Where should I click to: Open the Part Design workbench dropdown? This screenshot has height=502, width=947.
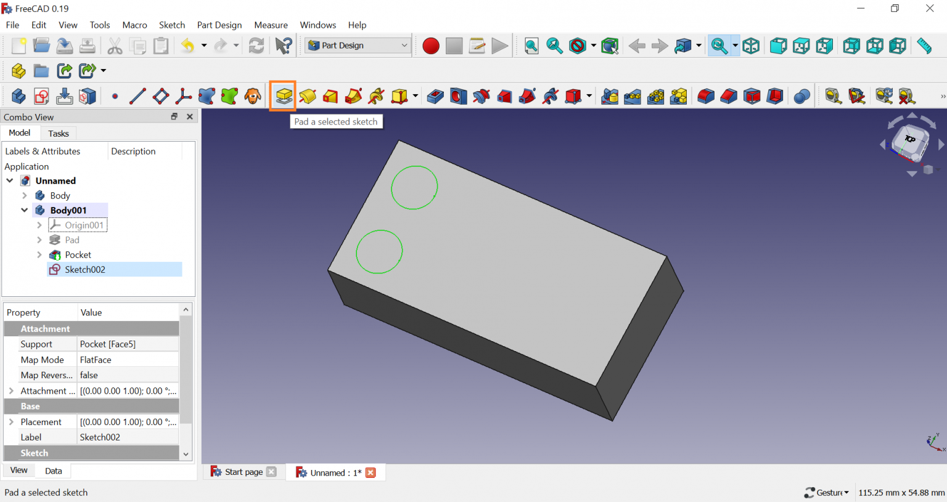(x=358, y=46)
